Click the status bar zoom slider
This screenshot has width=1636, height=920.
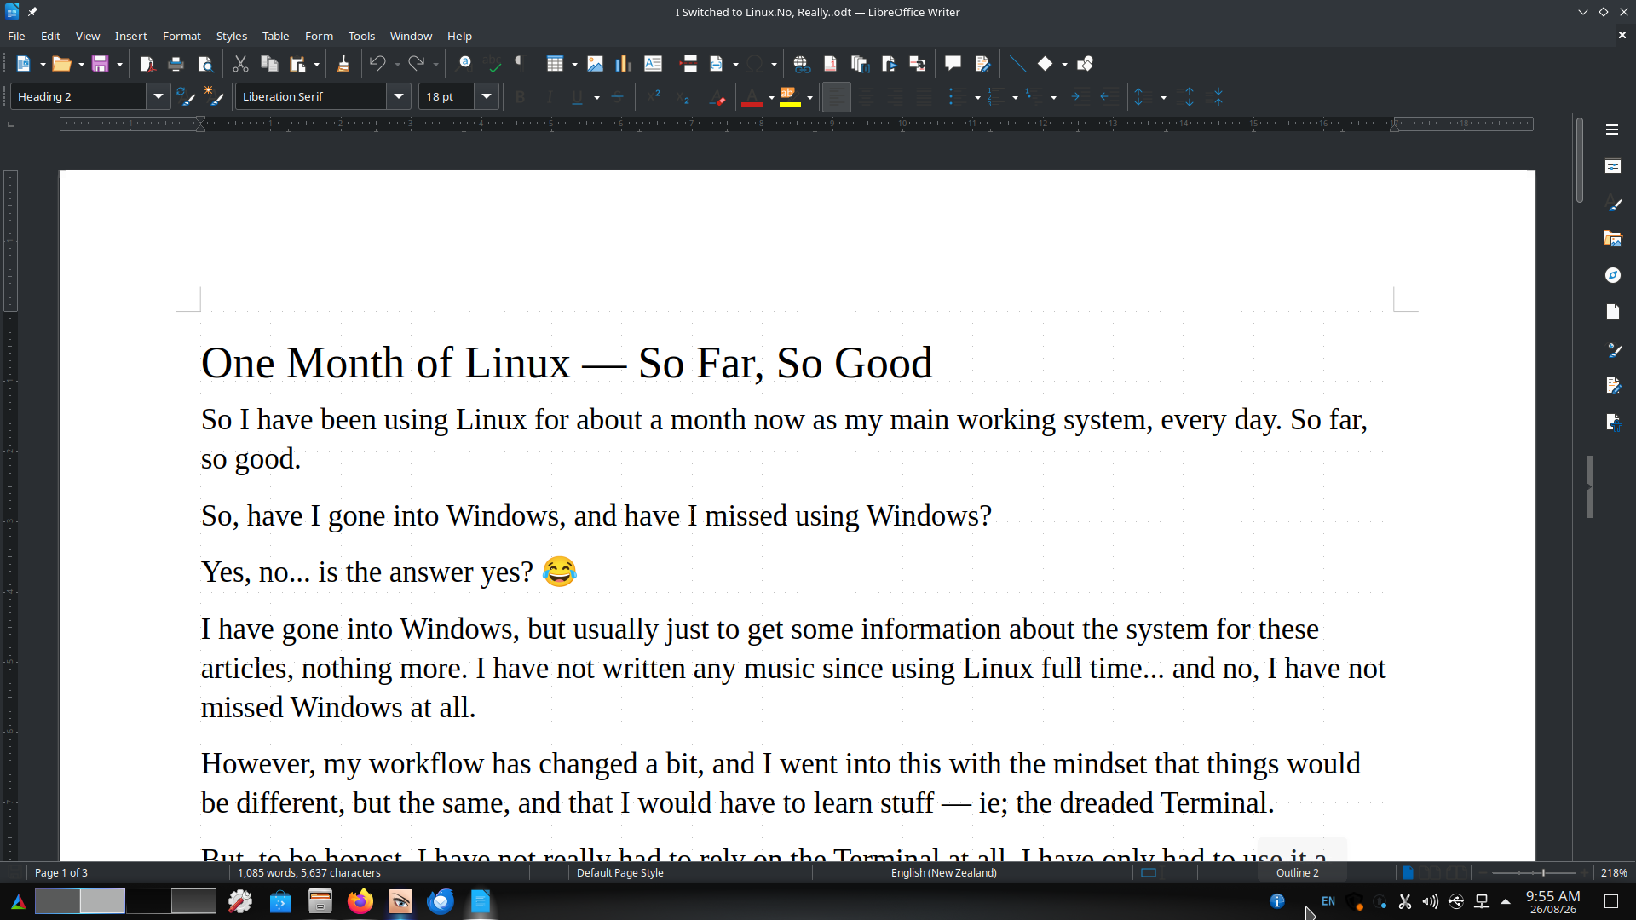[1533, 873]
